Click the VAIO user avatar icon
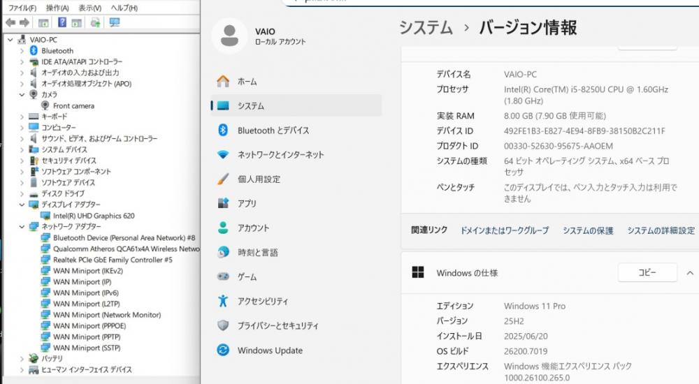The width and height of the screenshot is (699, 384). (229, 36)
